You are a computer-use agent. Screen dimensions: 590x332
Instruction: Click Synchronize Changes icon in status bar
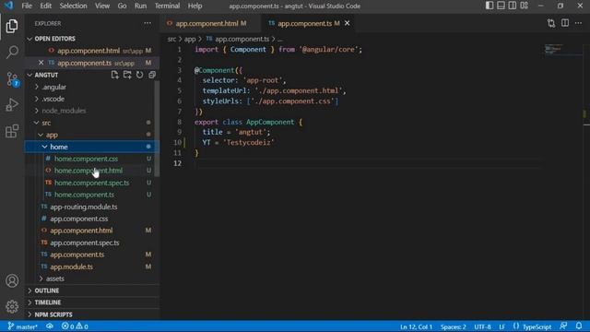pyautogui.click(x=50, y=326)
